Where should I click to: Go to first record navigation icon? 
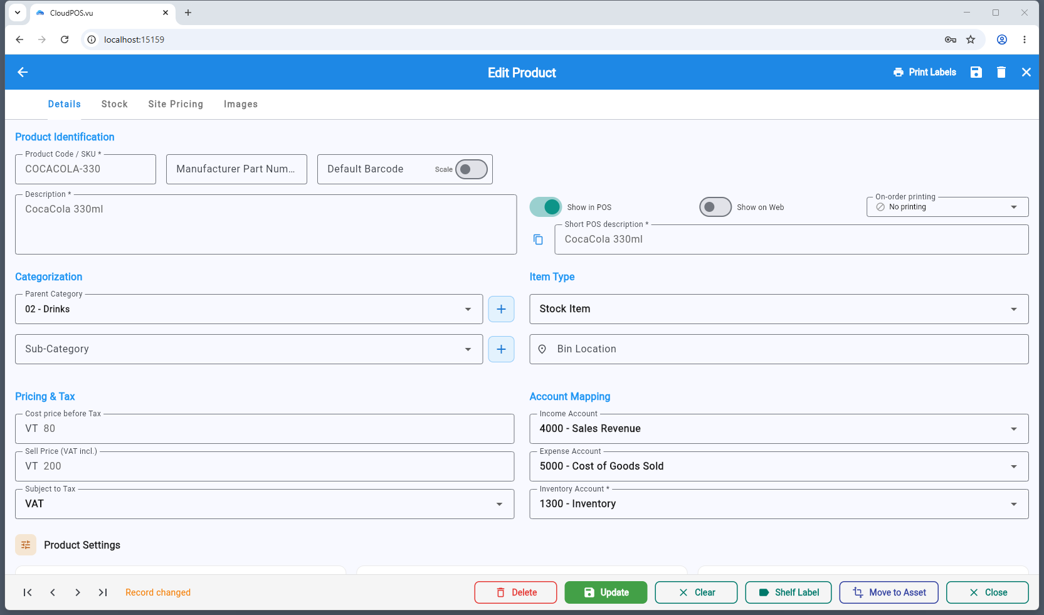tap(28, 592)
